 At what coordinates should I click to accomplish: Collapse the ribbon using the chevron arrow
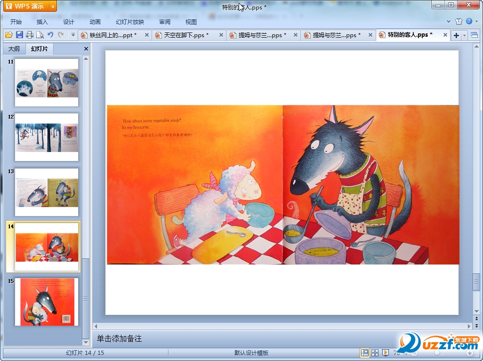449,21
